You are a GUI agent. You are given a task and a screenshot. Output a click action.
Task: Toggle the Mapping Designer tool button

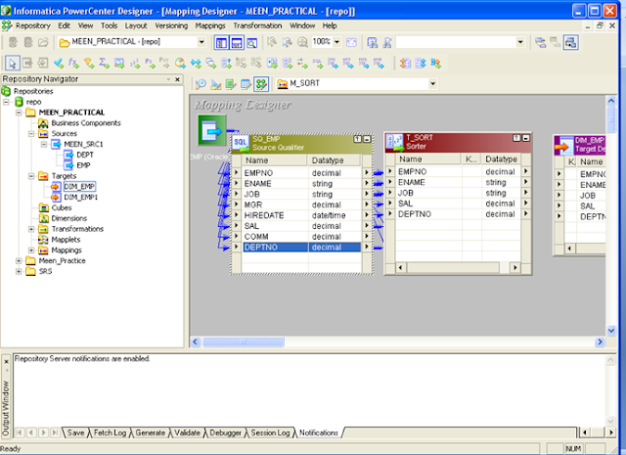tap(261, 84)
